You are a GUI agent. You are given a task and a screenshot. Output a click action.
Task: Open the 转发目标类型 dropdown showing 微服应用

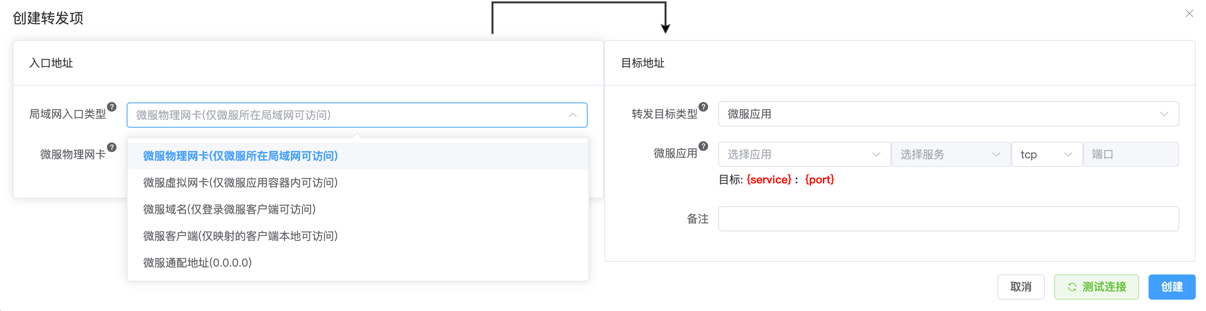(x=948, y=114)
